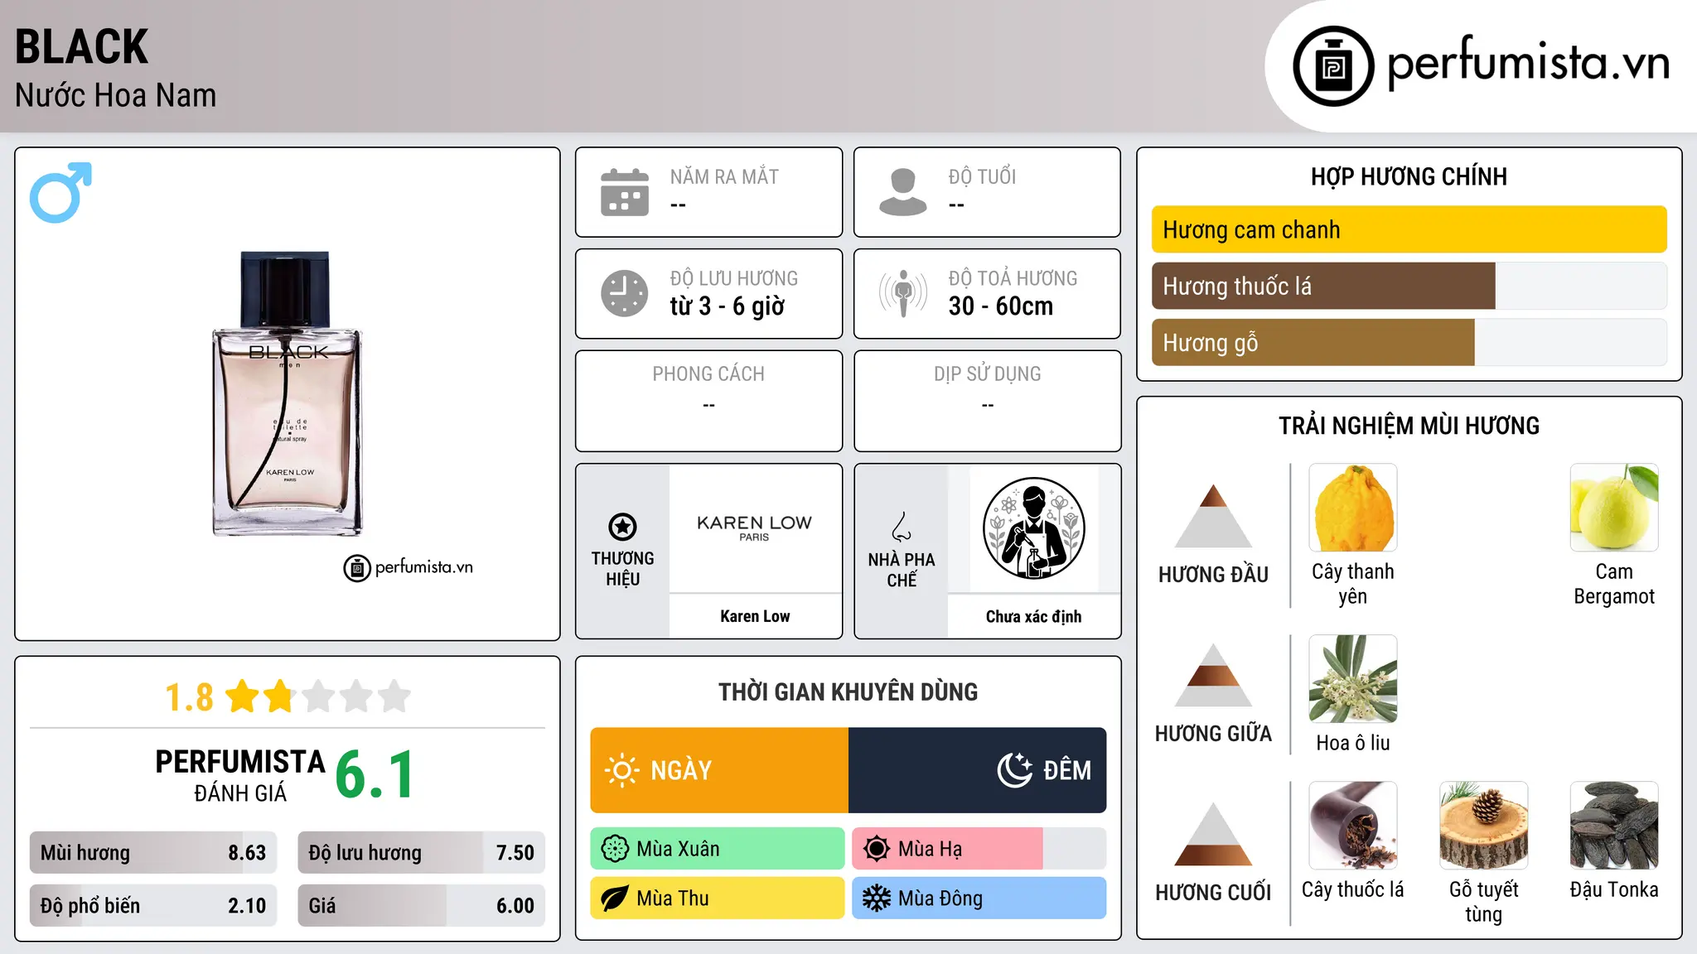Click the winter snowflake icon
The image size is (1697, 954).
877,899
